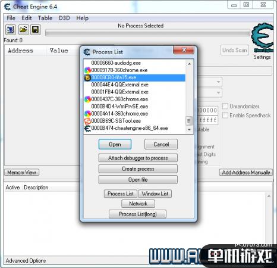Screen dimensions: 277x268
Task: Click the save table floppy icon
Action: (x=36, y=30)
